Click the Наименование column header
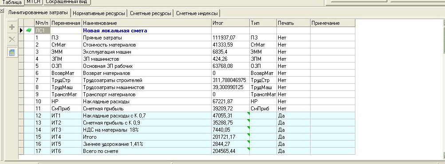Screen dimensions: 445x164 [146, 23]
